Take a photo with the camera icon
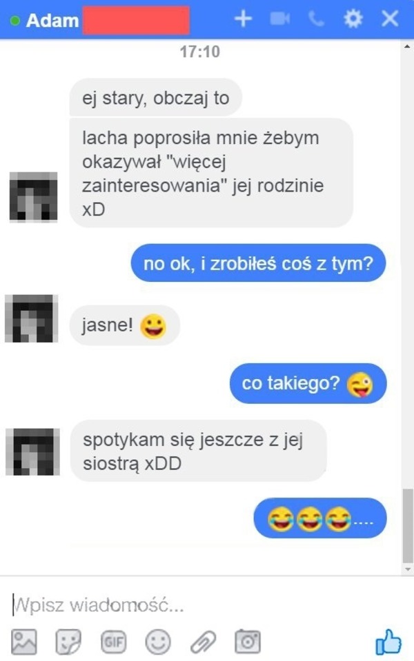Image resolution: width=414 pixels, height=661 pixels. coord(247,641)
